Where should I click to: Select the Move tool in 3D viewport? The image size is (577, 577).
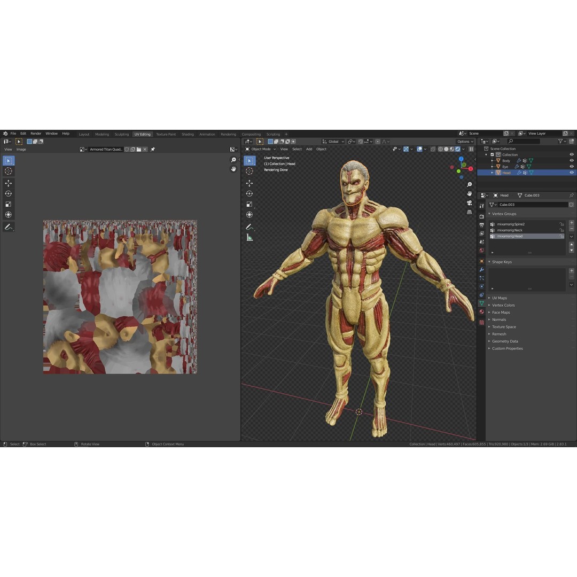tap(249, 183)
